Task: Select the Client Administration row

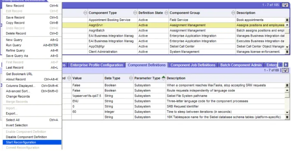Action: tap(173, 52)
